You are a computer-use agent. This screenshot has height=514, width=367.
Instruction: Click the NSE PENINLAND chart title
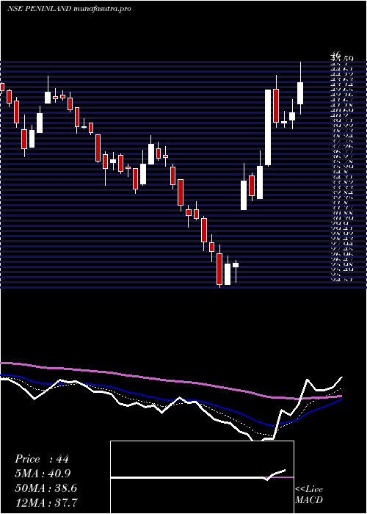coord(69,9)
